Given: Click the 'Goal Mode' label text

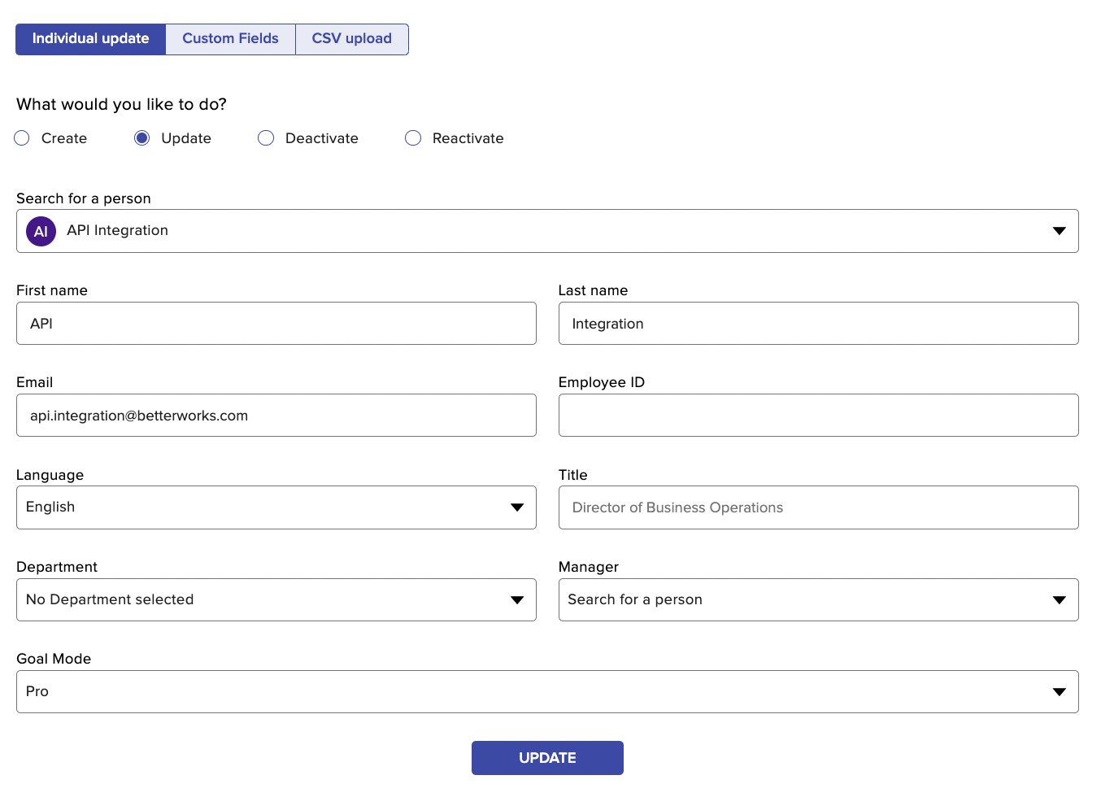Looking at the screenshot, I should point(54,659).
